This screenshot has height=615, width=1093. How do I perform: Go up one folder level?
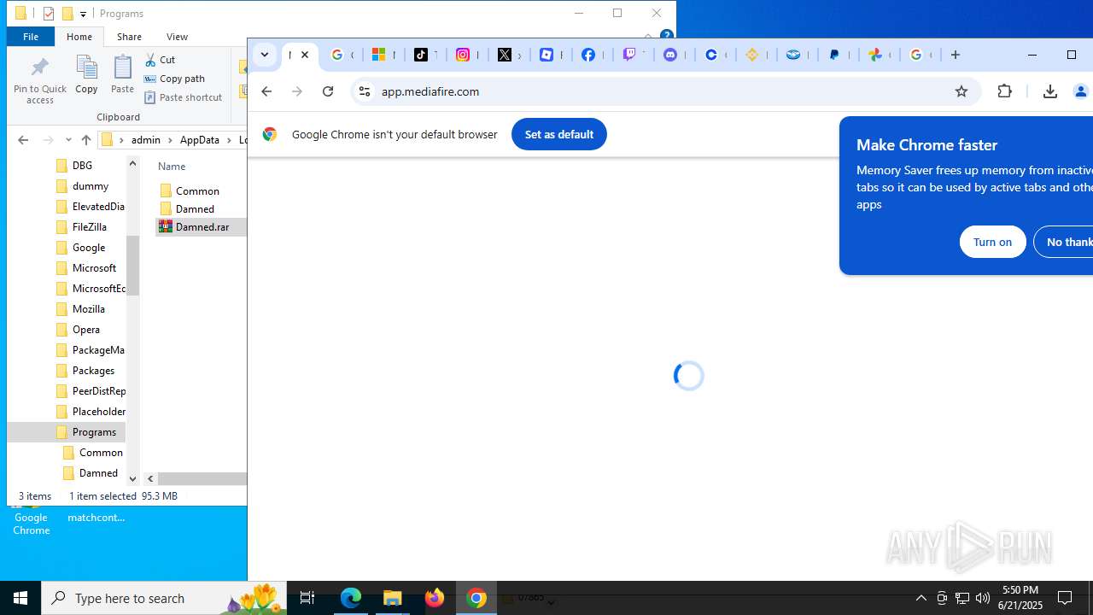(85, 140)
